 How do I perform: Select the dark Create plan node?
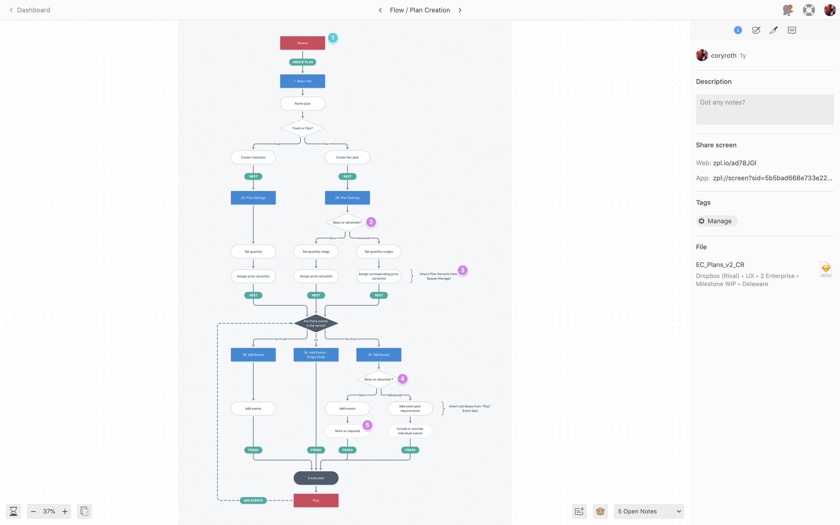316,478
